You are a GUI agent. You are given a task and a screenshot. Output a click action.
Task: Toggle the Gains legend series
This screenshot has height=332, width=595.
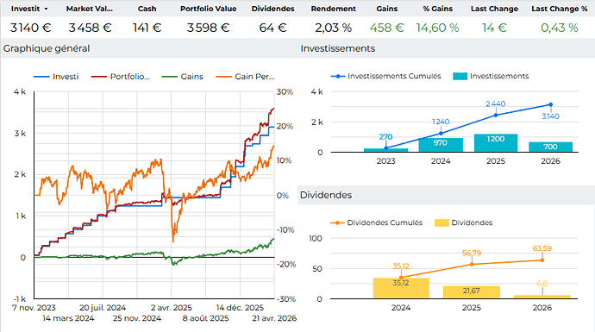click(x=183, y=77)
